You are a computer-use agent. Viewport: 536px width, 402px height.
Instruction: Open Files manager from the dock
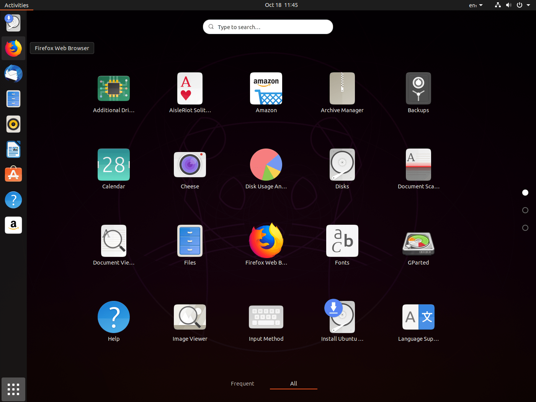point(13,99)
